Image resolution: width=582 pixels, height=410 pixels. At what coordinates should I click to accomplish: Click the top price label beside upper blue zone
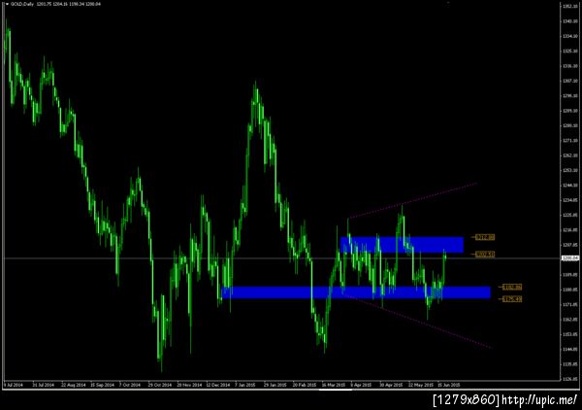(485, 237)
